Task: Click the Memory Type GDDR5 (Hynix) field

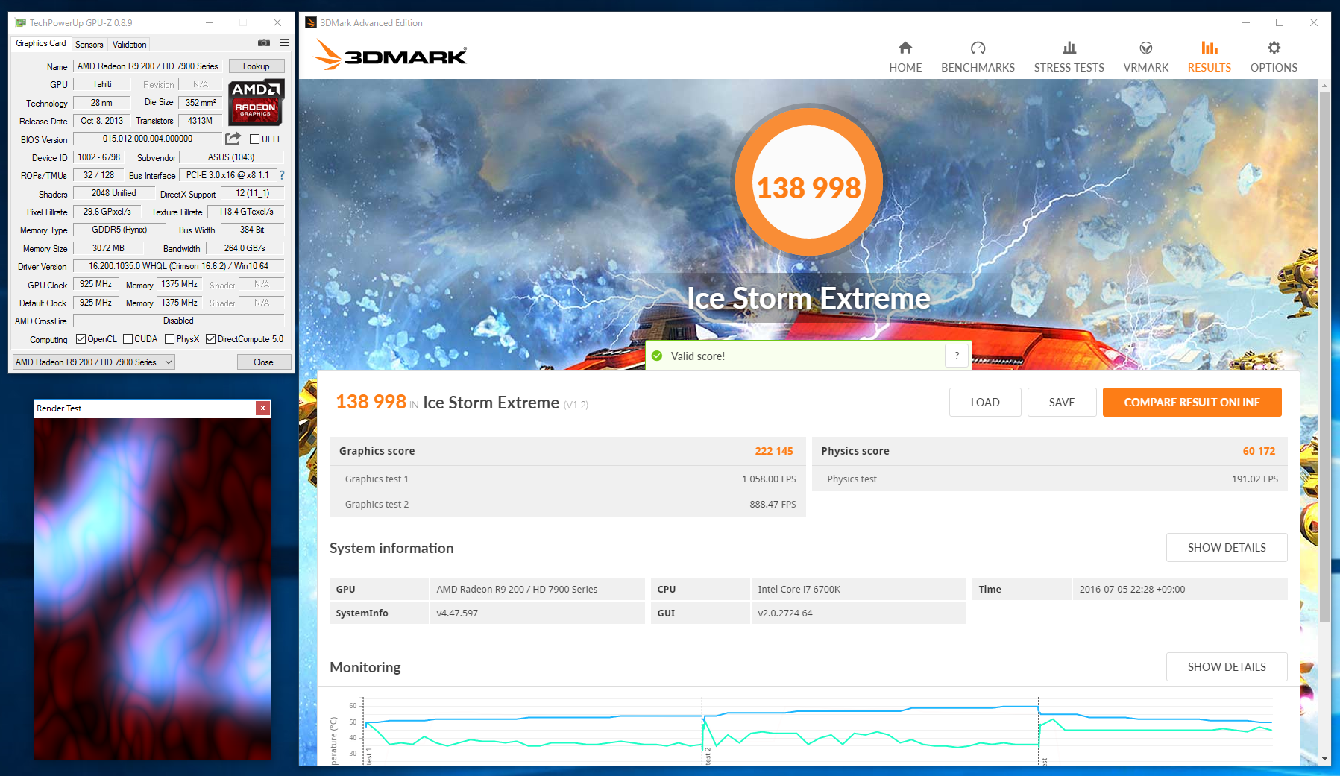Action: pyautogui.click(x=119, y=230)
